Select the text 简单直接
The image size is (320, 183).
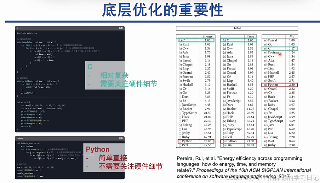tap(113, 158)
